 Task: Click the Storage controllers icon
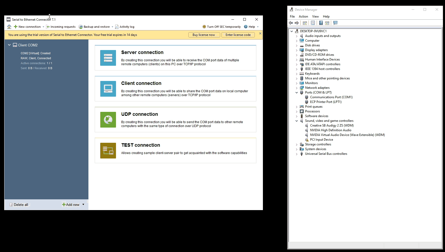[302, 144]
